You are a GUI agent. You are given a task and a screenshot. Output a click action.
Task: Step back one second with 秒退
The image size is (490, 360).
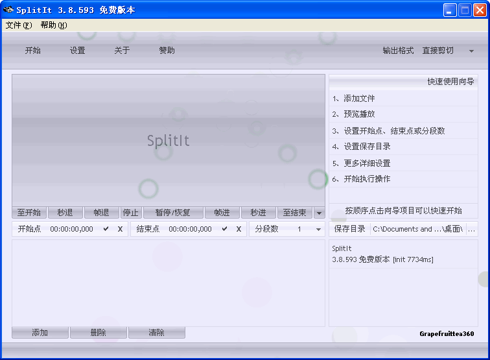tap(65, 213)
